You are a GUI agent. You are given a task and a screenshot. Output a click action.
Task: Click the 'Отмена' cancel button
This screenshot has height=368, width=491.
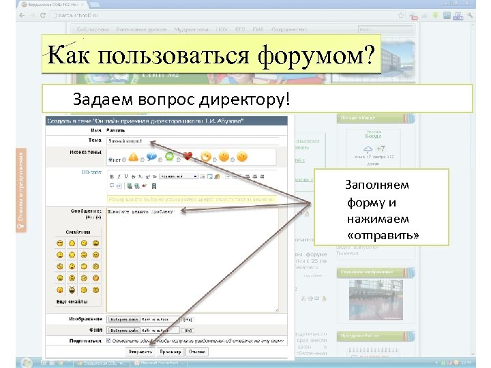197,352
